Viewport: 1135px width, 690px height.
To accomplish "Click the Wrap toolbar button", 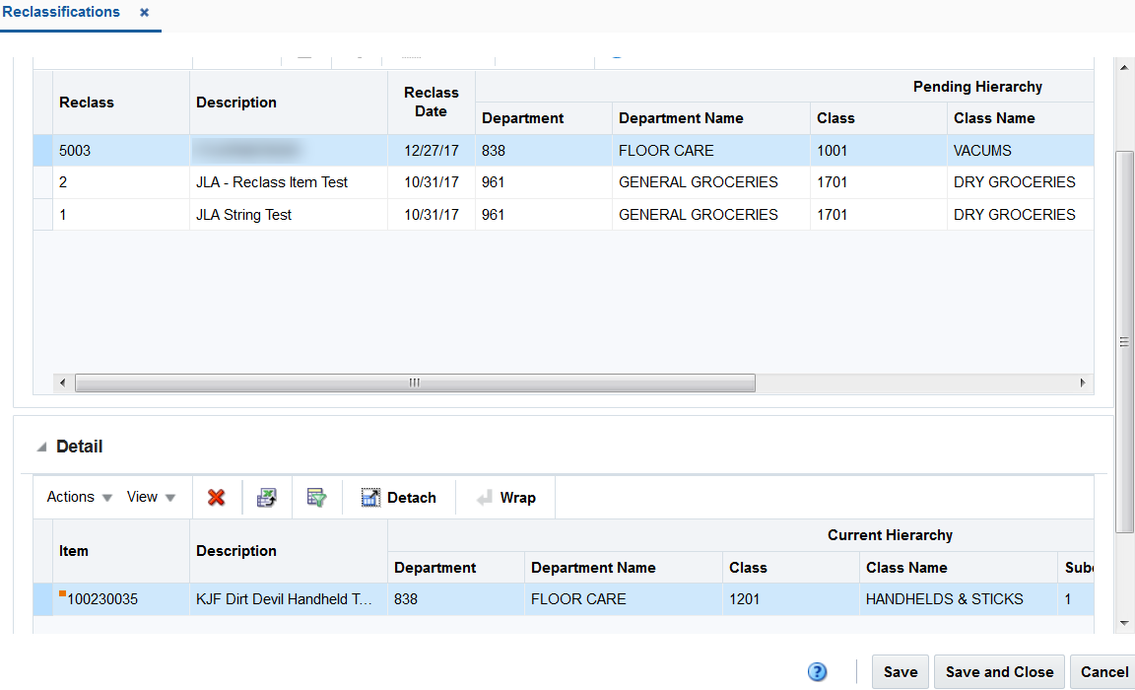I will pos(505,498).
